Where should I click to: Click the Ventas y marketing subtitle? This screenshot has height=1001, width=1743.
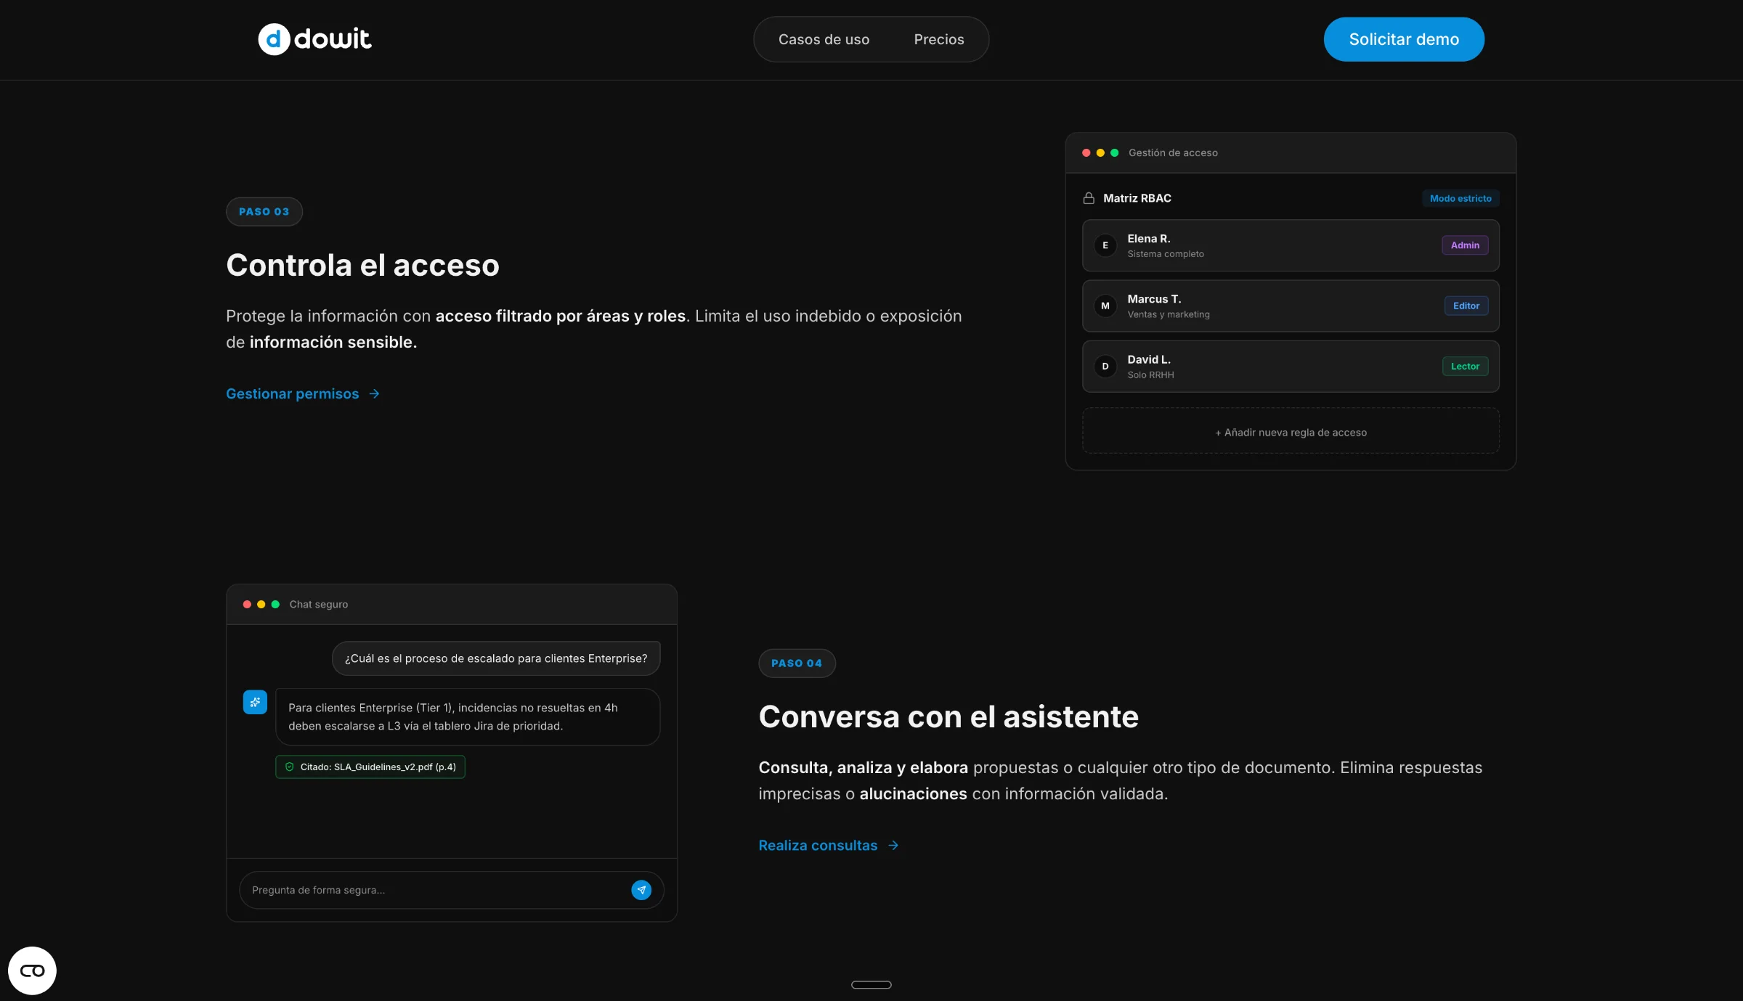tap(1168, 314)
